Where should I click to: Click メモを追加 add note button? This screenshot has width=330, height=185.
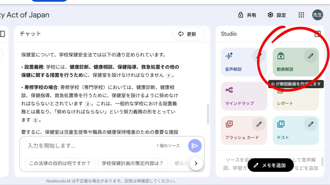(x=270, y=165)
